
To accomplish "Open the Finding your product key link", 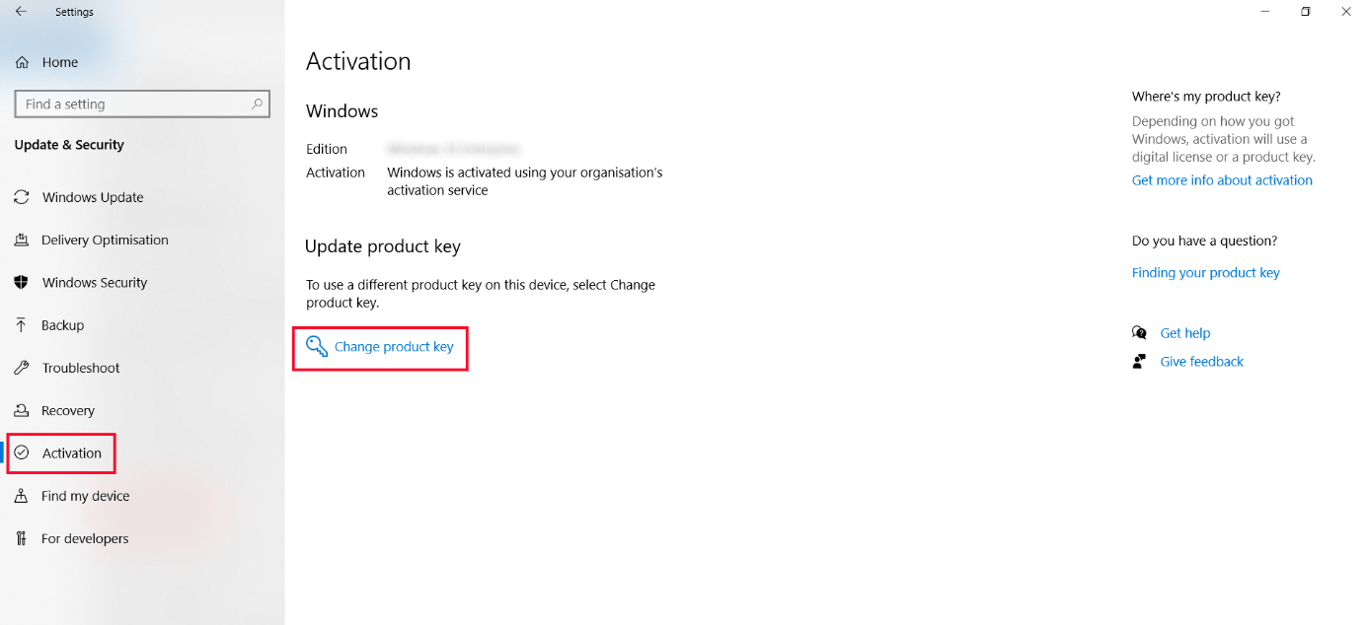I will 1205,273.
